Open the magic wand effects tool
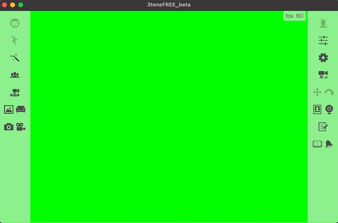This screenshot has height=223, width=338. pos(15,58)
